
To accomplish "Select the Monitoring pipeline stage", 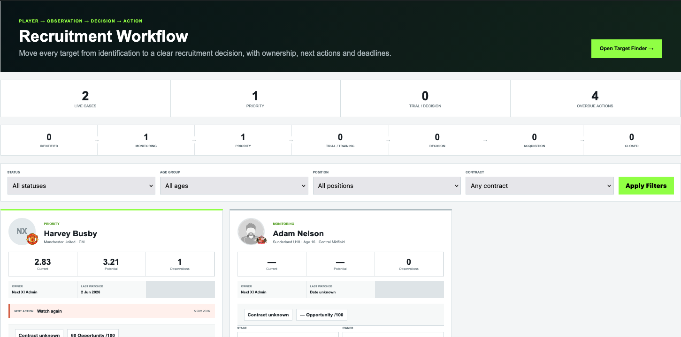I will click(x=146, y=140).
